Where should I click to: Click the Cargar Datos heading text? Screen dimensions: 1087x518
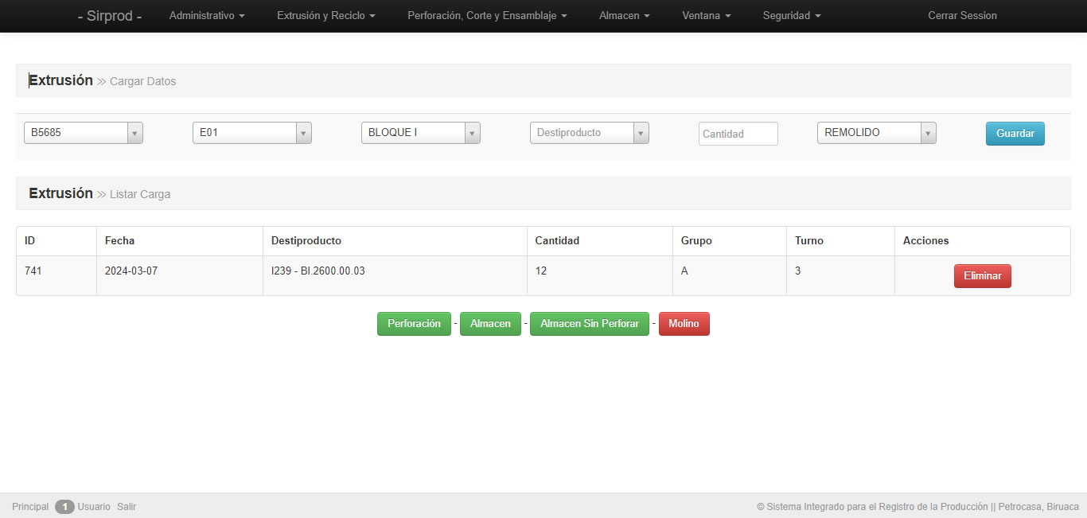142,81
